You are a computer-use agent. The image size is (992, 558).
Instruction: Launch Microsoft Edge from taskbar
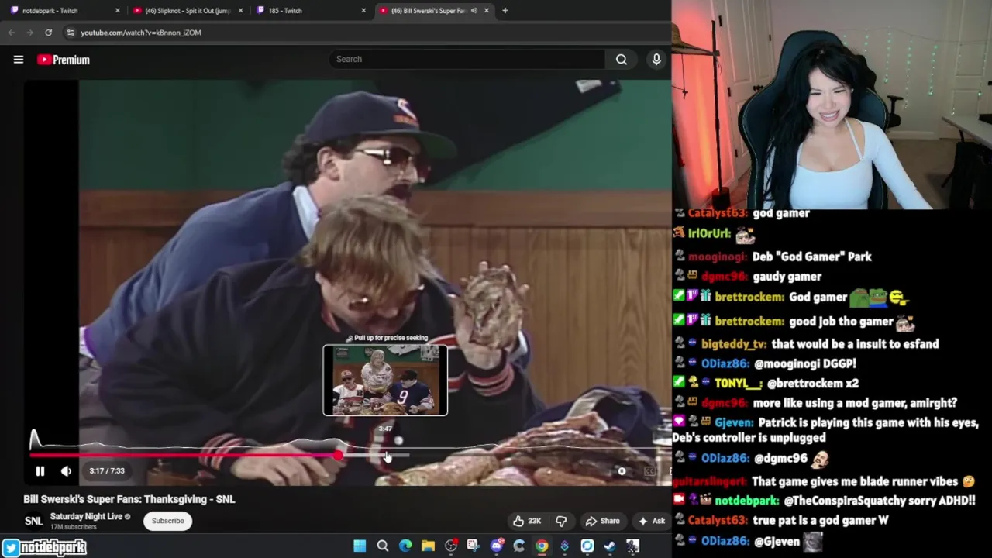(405, 546)
